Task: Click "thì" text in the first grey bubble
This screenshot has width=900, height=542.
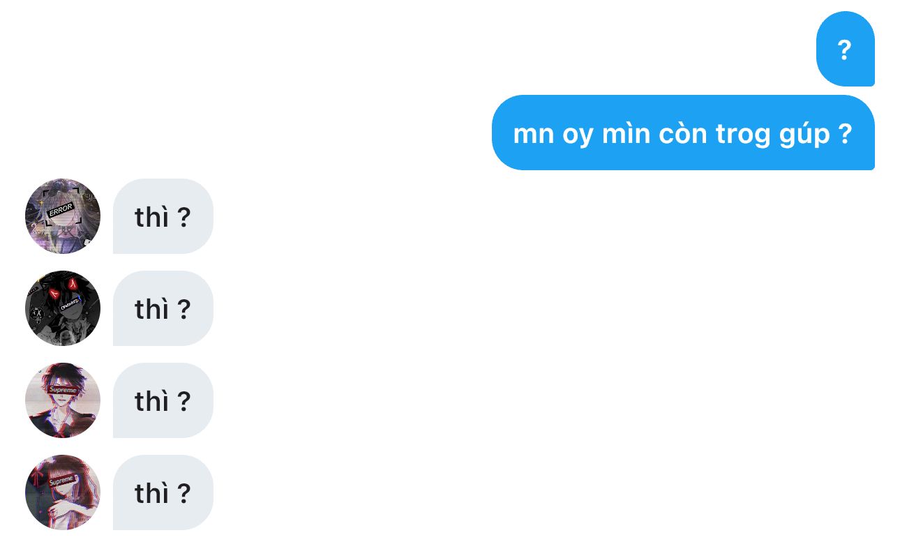Action: (x=152, y=216)
